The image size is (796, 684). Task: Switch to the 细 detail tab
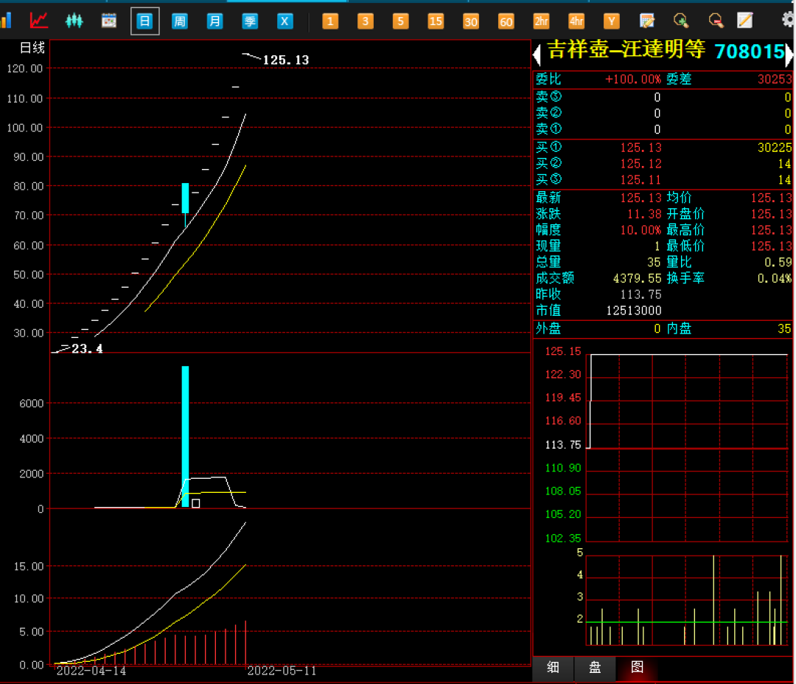pos(554,668)
